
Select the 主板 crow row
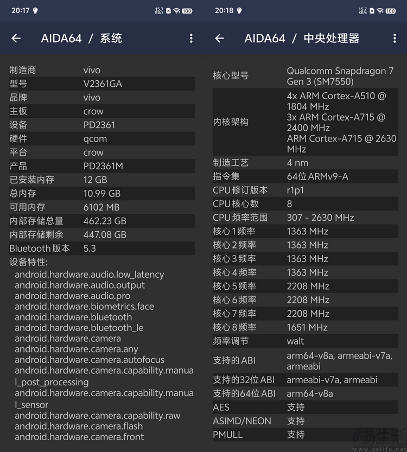point(102,111)
